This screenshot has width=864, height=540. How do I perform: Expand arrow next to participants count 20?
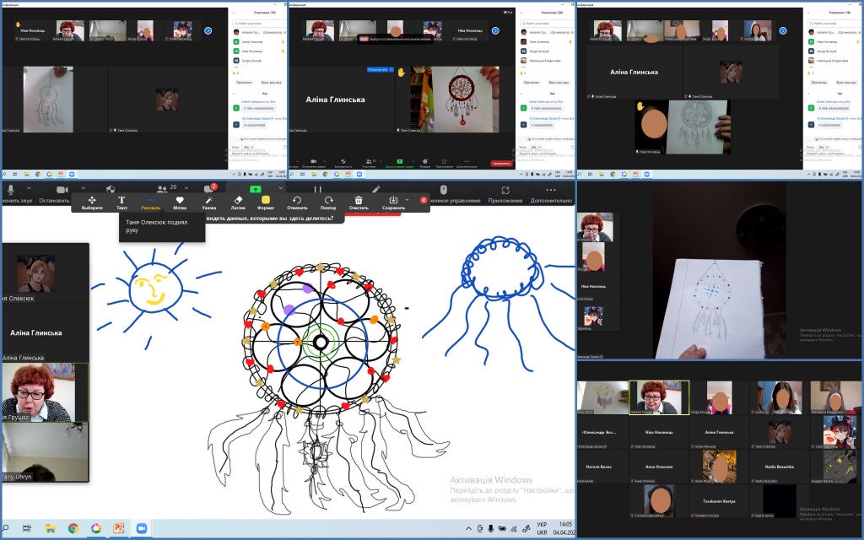[186, 188]
